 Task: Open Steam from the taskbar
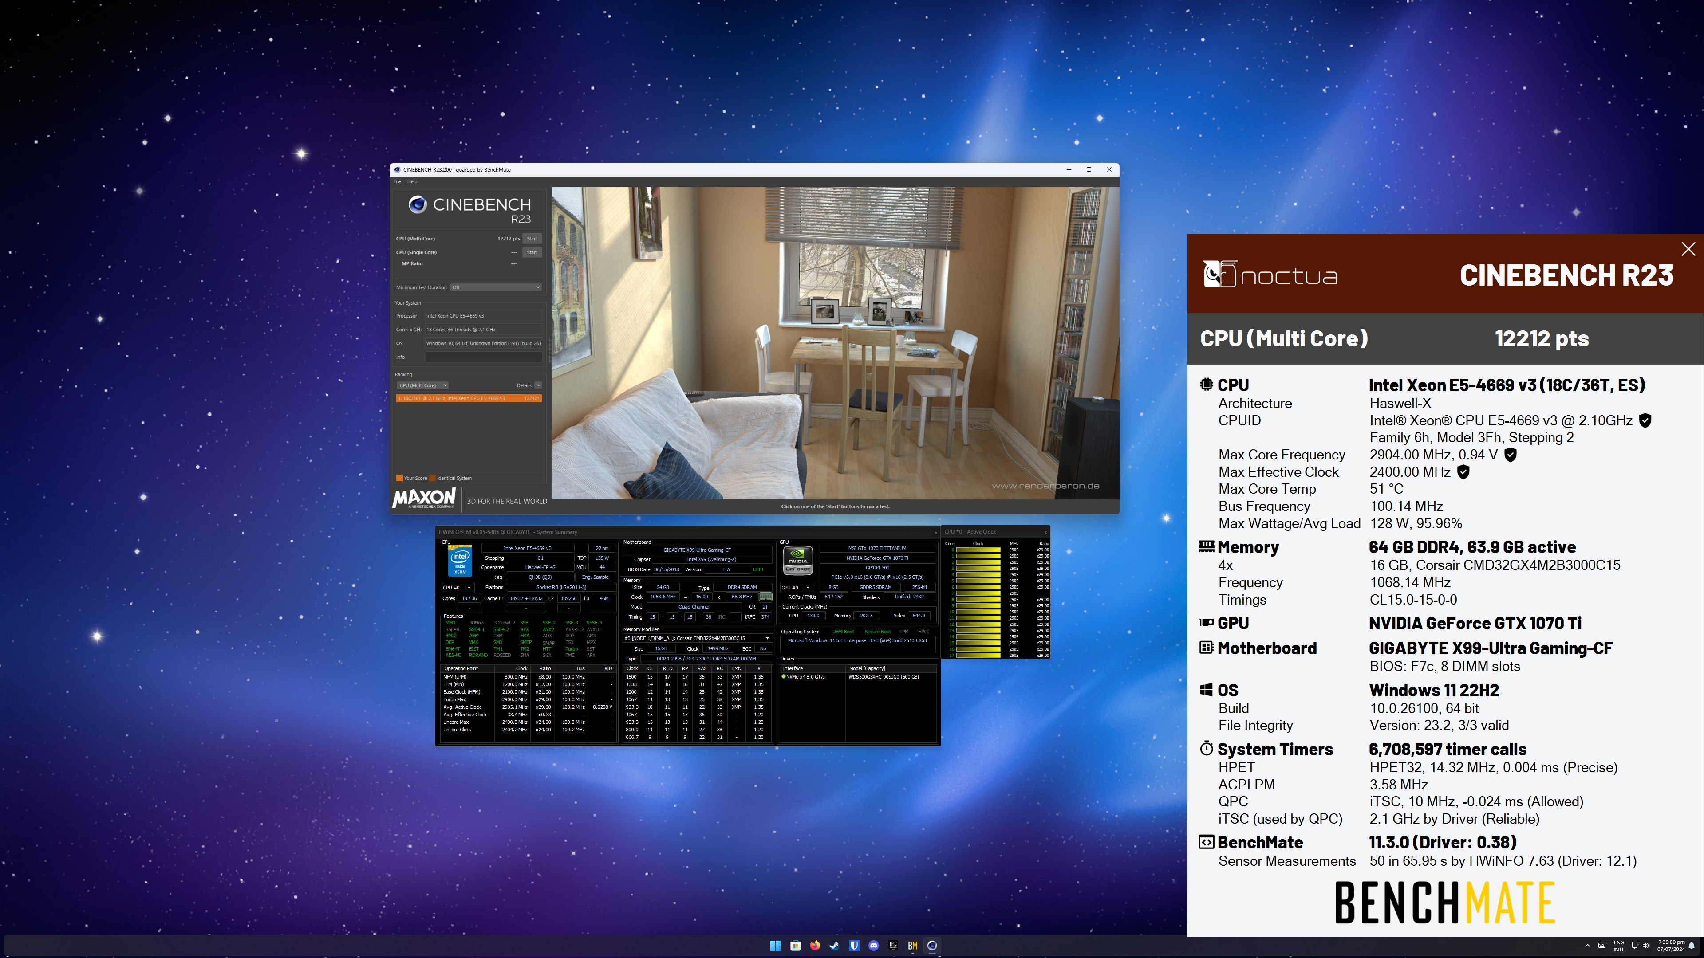(x=834, y=946)
